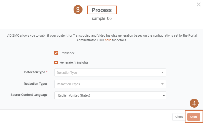This screenshot has width=203, height=124.
Task: Open the Source Content Language selector
Action: (110, 95)
